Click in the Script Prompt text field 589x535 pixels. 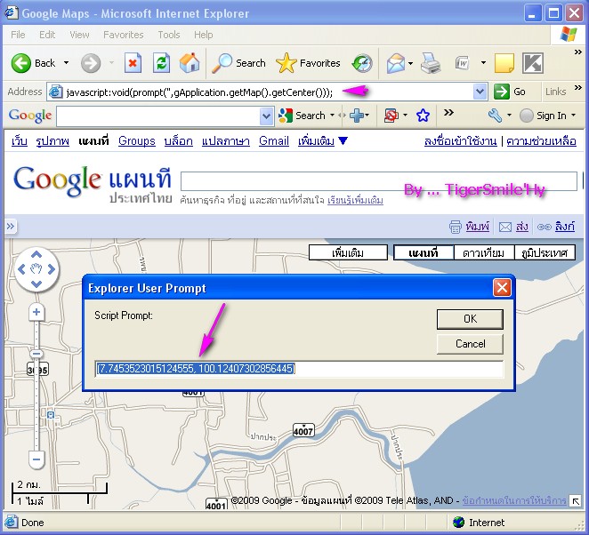coord(299,369)
